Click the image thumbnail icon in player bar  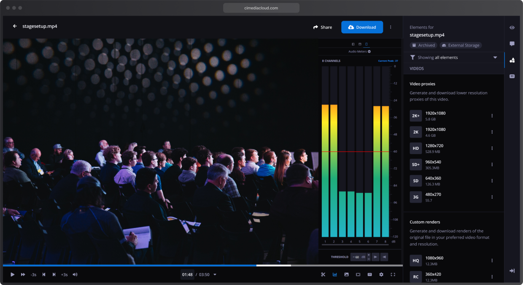pyautogui.click(x=346, y=274)
